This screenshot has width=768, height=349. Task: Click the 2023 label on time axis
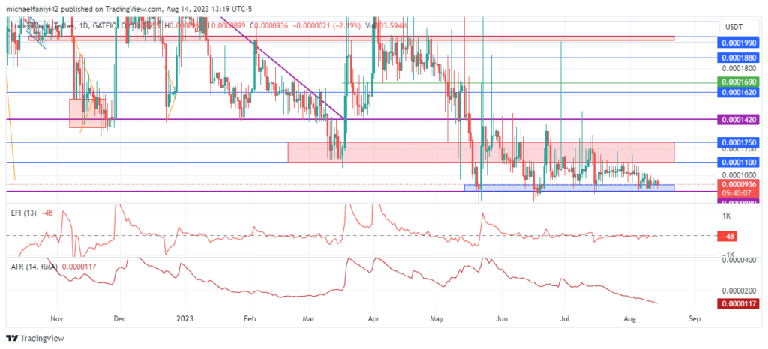coord(184,319)
